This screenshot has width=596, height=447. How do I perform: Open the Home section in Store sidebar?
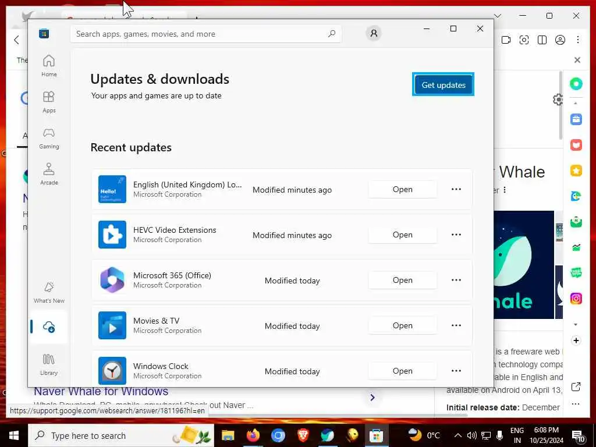pyautogui.click(x=49, y=65)
